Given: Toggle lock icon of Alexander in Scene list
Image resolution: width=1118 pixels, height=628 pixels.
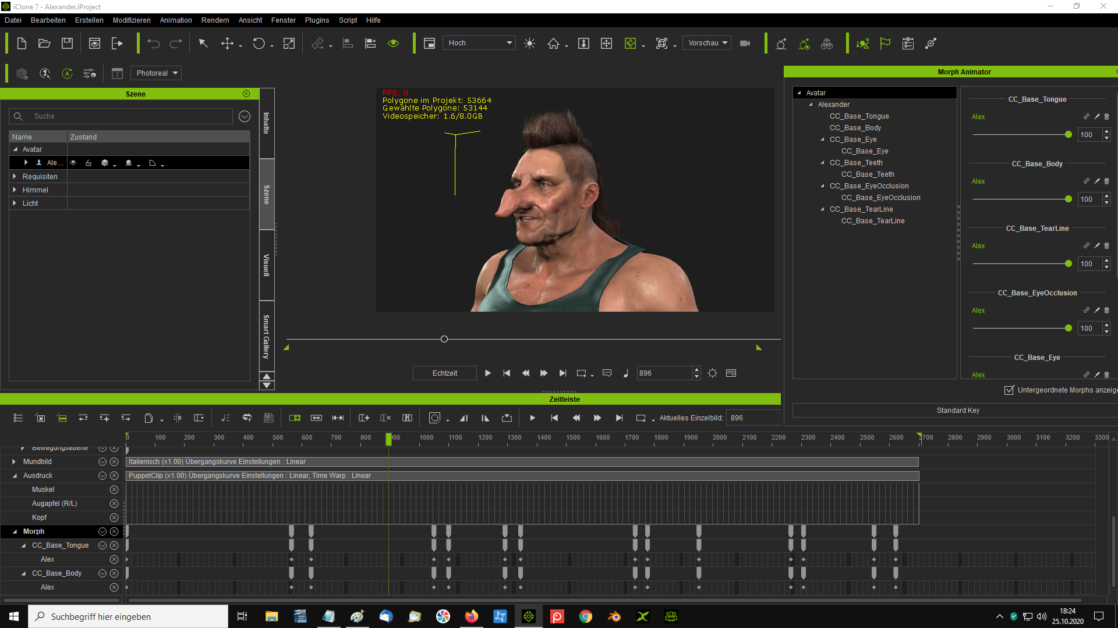Looking at the screenshot, I should click(89, 163).
